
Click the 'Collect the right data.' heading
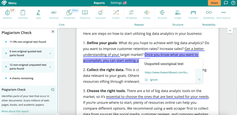click(105, 70)
